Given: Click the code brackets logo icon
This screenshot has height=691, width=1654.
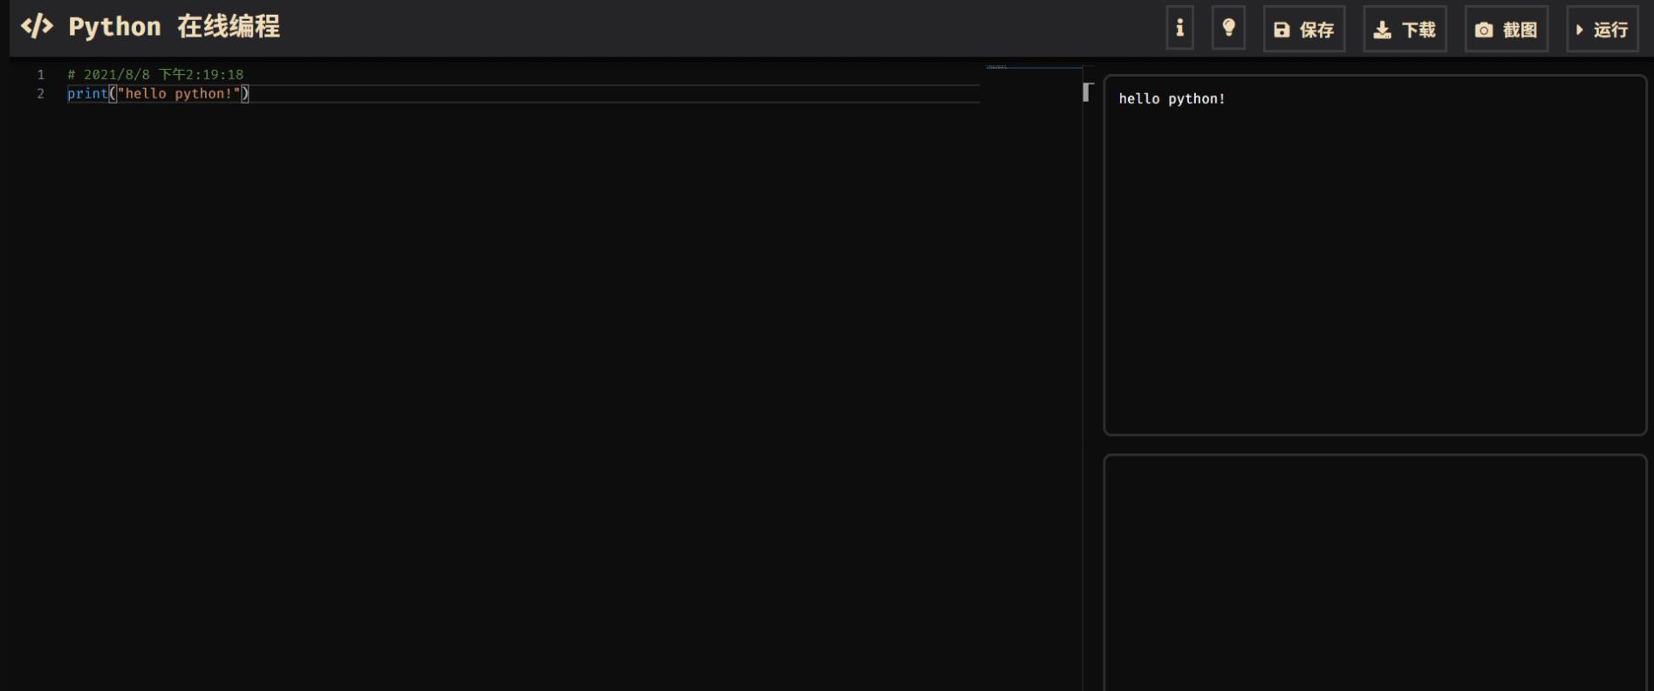Looking at the screenshot, I should click(x=37, y=26).
